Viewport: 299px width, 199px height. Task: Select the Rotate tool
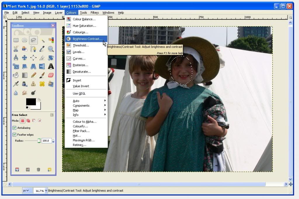click(x=51, y=58)
